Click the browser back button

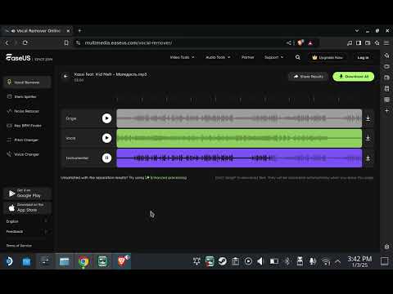(7, 42)
